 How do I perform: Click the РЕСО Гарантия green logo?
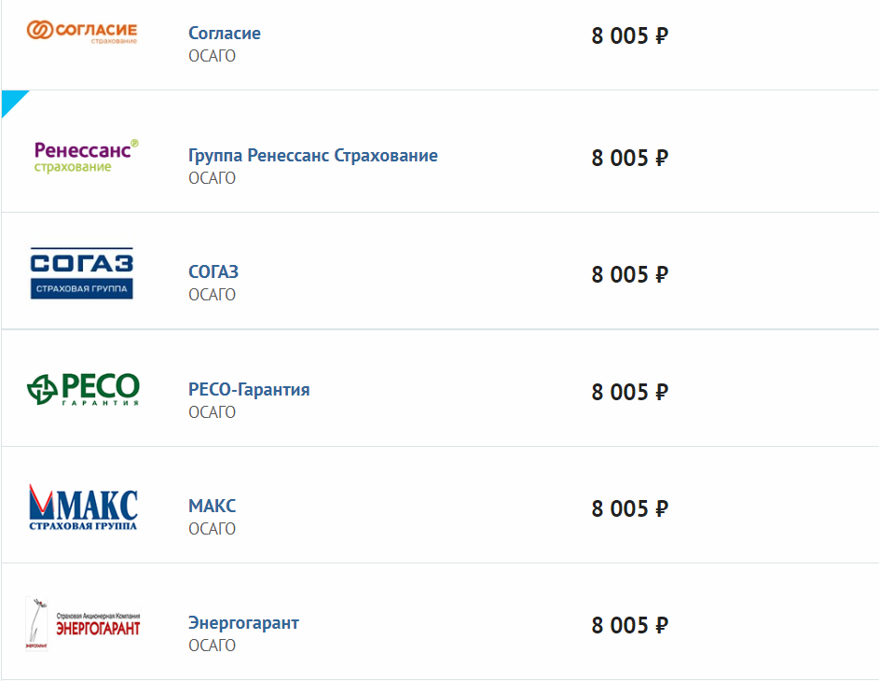coord(83,389)
